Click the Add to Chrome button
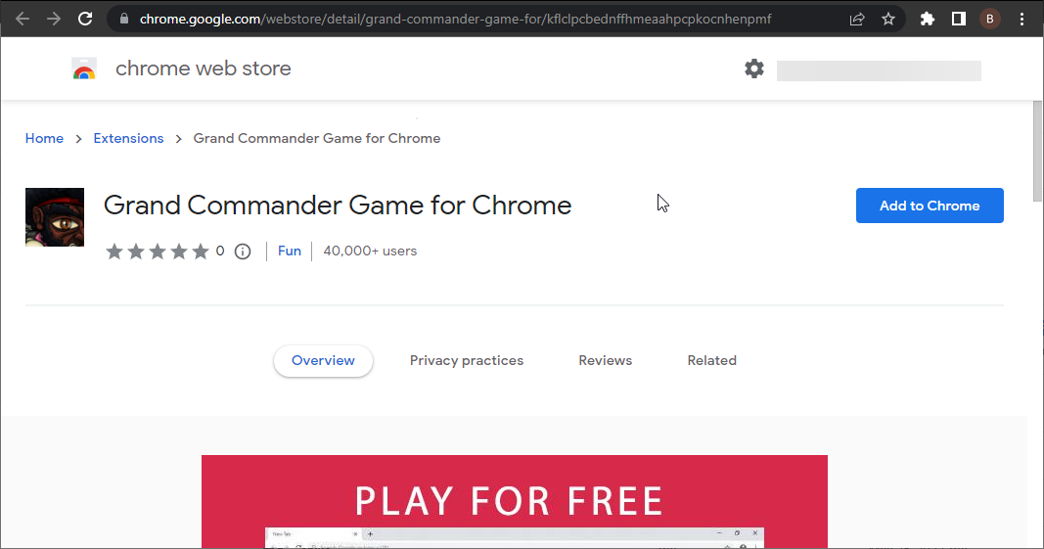 (930, 206)
